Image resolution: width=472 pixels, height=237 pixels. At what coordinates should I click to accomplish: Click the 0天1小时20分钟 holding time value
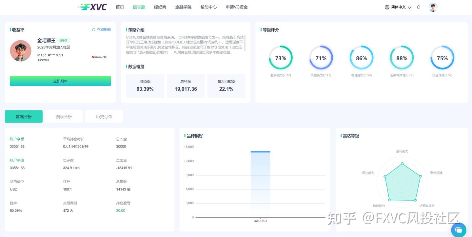(76, 147)
